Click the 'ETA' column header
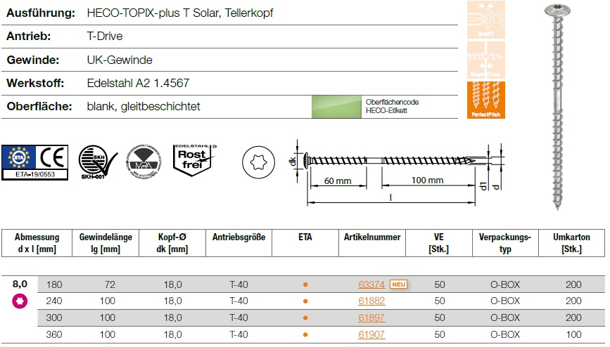This screenshot has height=347, width=610. [x=305, y=243]
